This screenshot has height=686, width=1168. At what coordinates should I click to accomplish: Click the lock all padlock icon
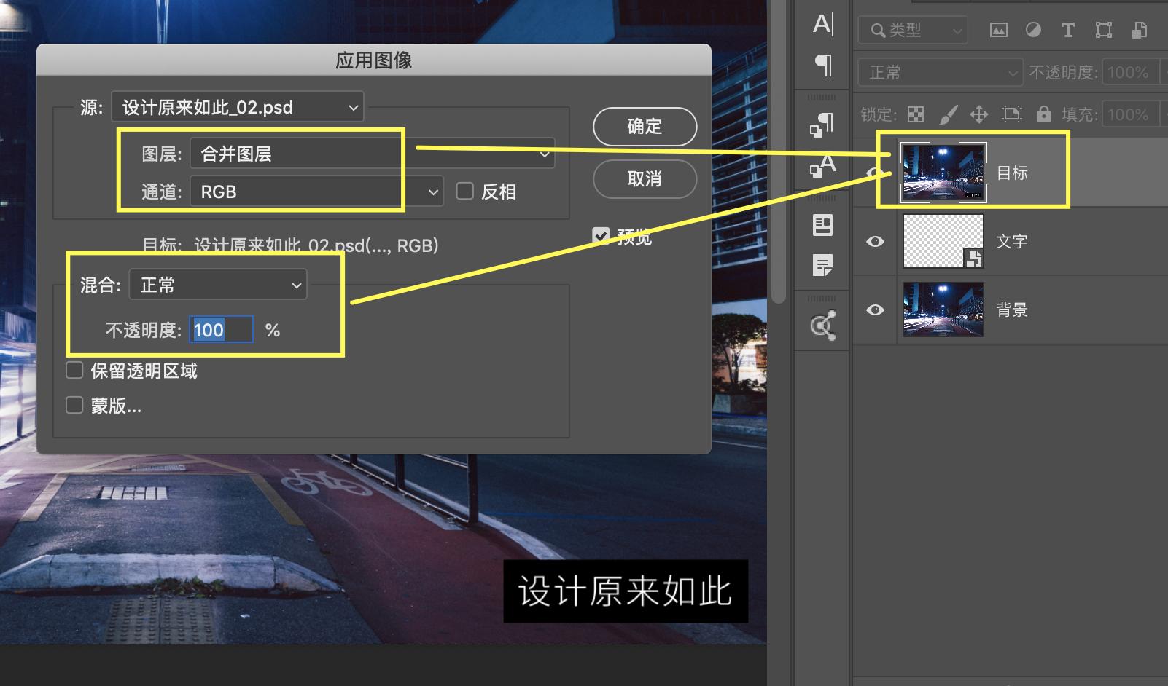(1044, 114)
